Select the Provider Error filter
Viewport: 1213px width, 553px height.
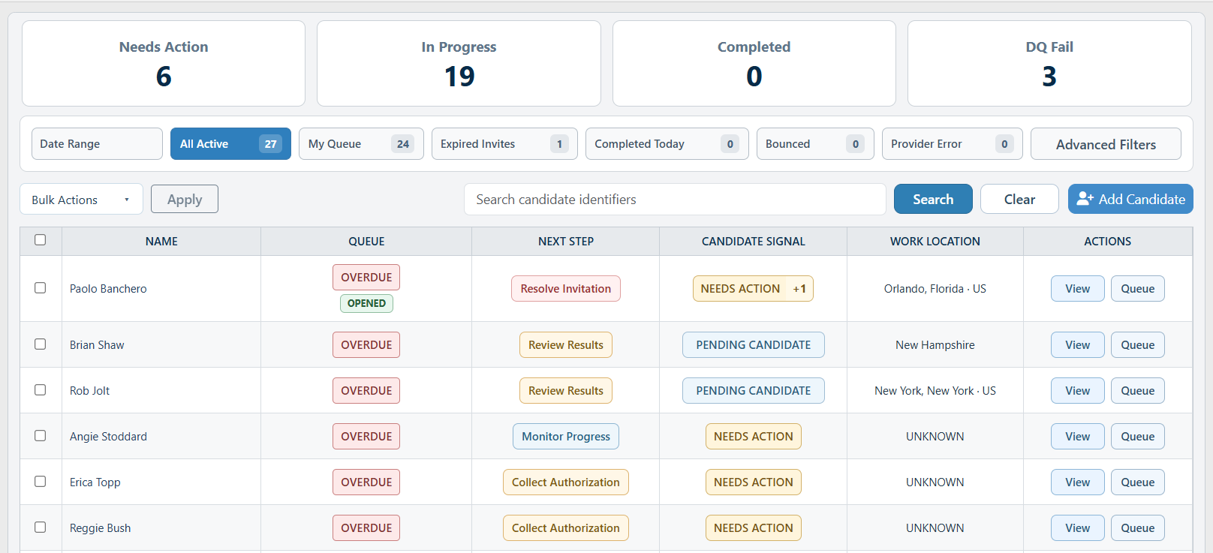pos(953,143)
